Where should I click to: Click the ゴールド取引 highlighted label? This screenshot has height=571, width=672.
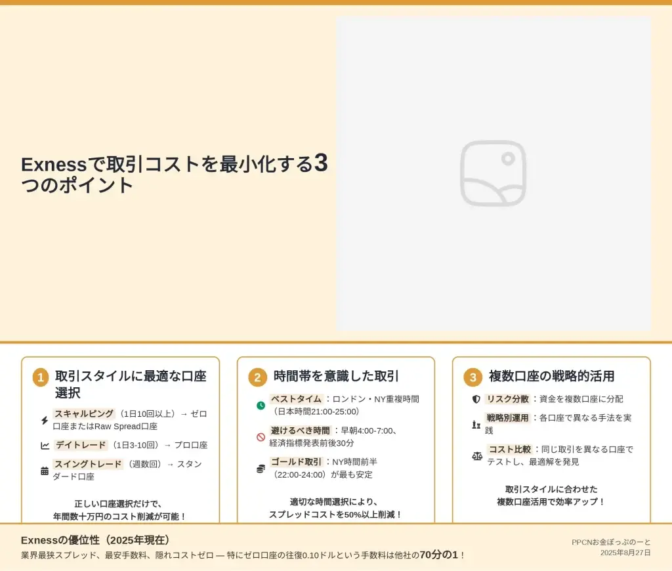click(x=296, y=461)
